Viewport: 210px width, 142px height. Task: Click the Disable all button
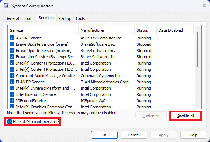[185, 115]
